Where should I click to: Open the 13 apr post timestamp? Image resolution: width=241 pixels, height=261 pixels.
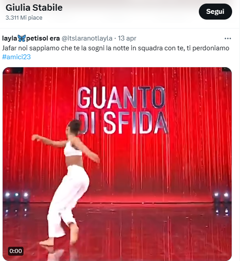(127, 38)
